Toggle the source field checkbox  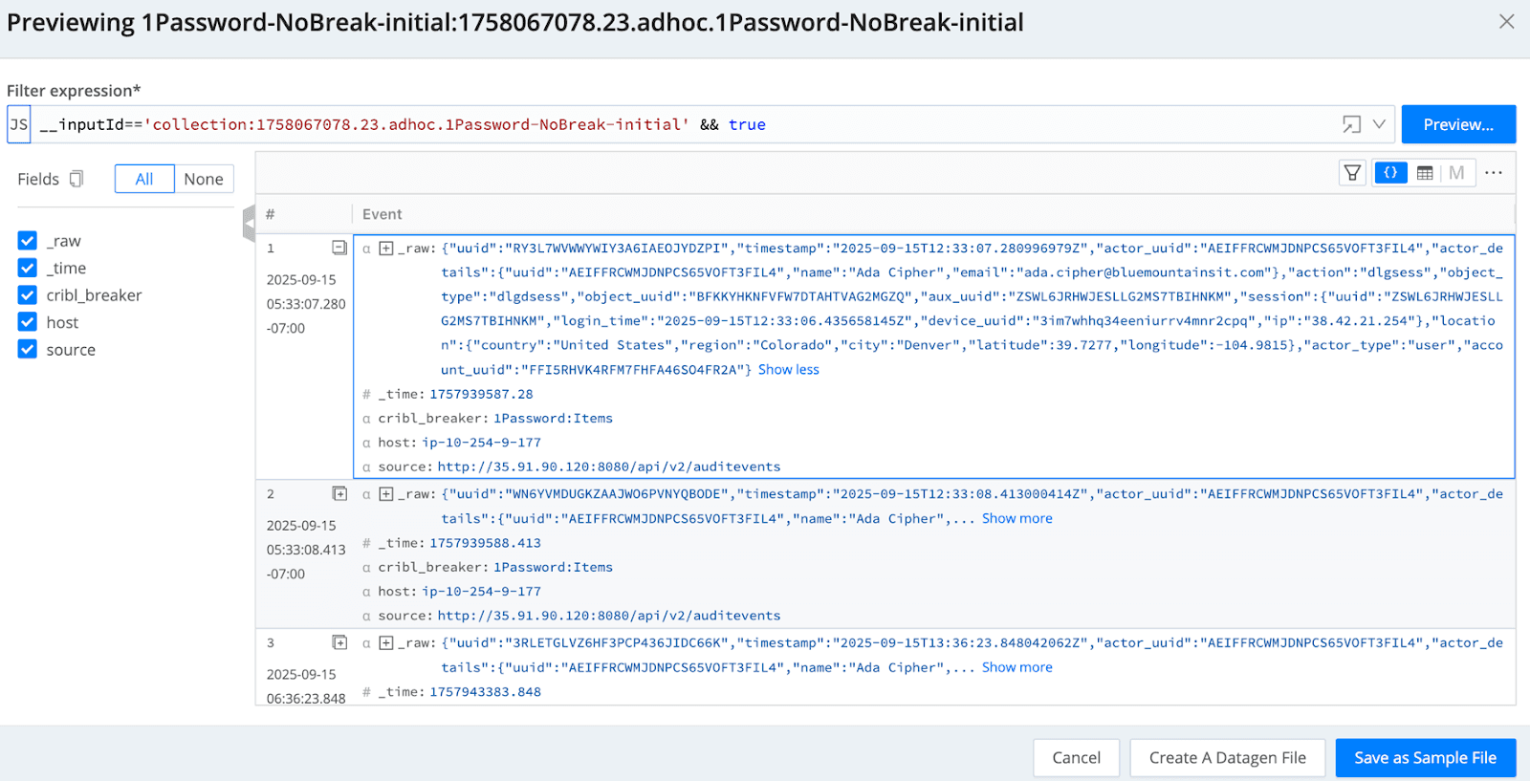click(28, 350)
